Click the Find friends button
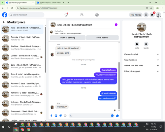The width and height of the screenshot is (165, 132). click(x=136, y=15)
